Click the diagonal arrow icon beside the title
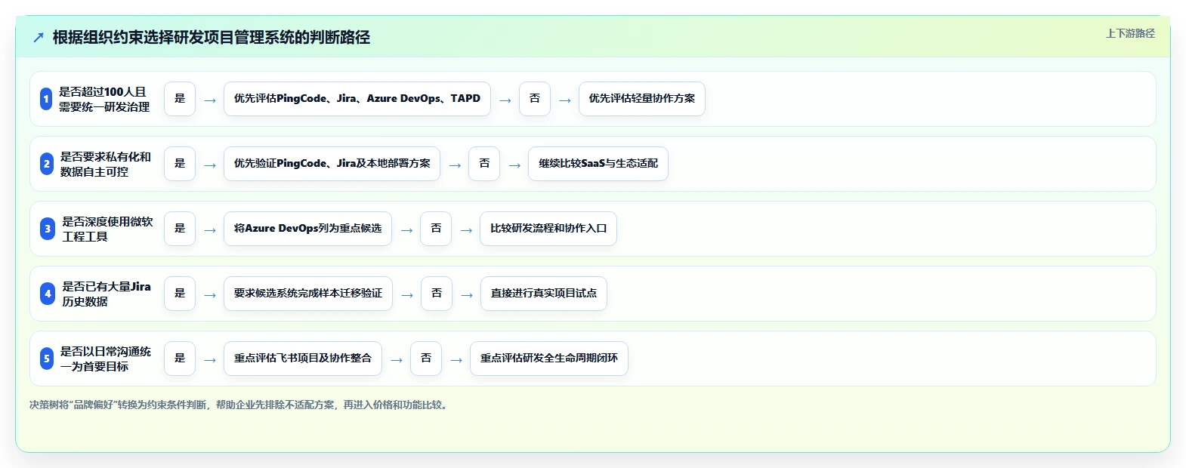This screenshot has width=1186, height=468. pyautogui.click(x=39, y=37)
